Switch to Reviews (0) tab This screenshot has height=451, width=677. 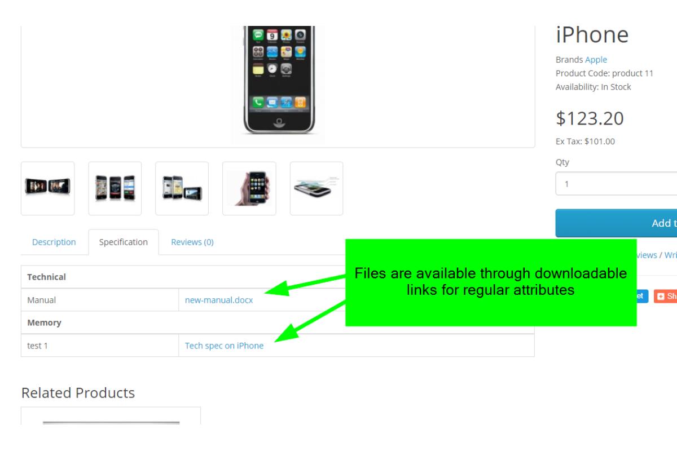192,242
